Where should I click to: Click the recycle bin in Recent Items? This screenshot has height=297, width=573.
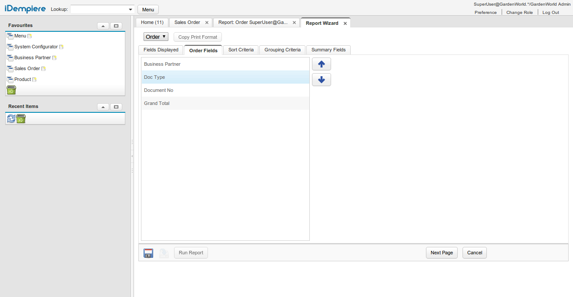pos(21,118)
